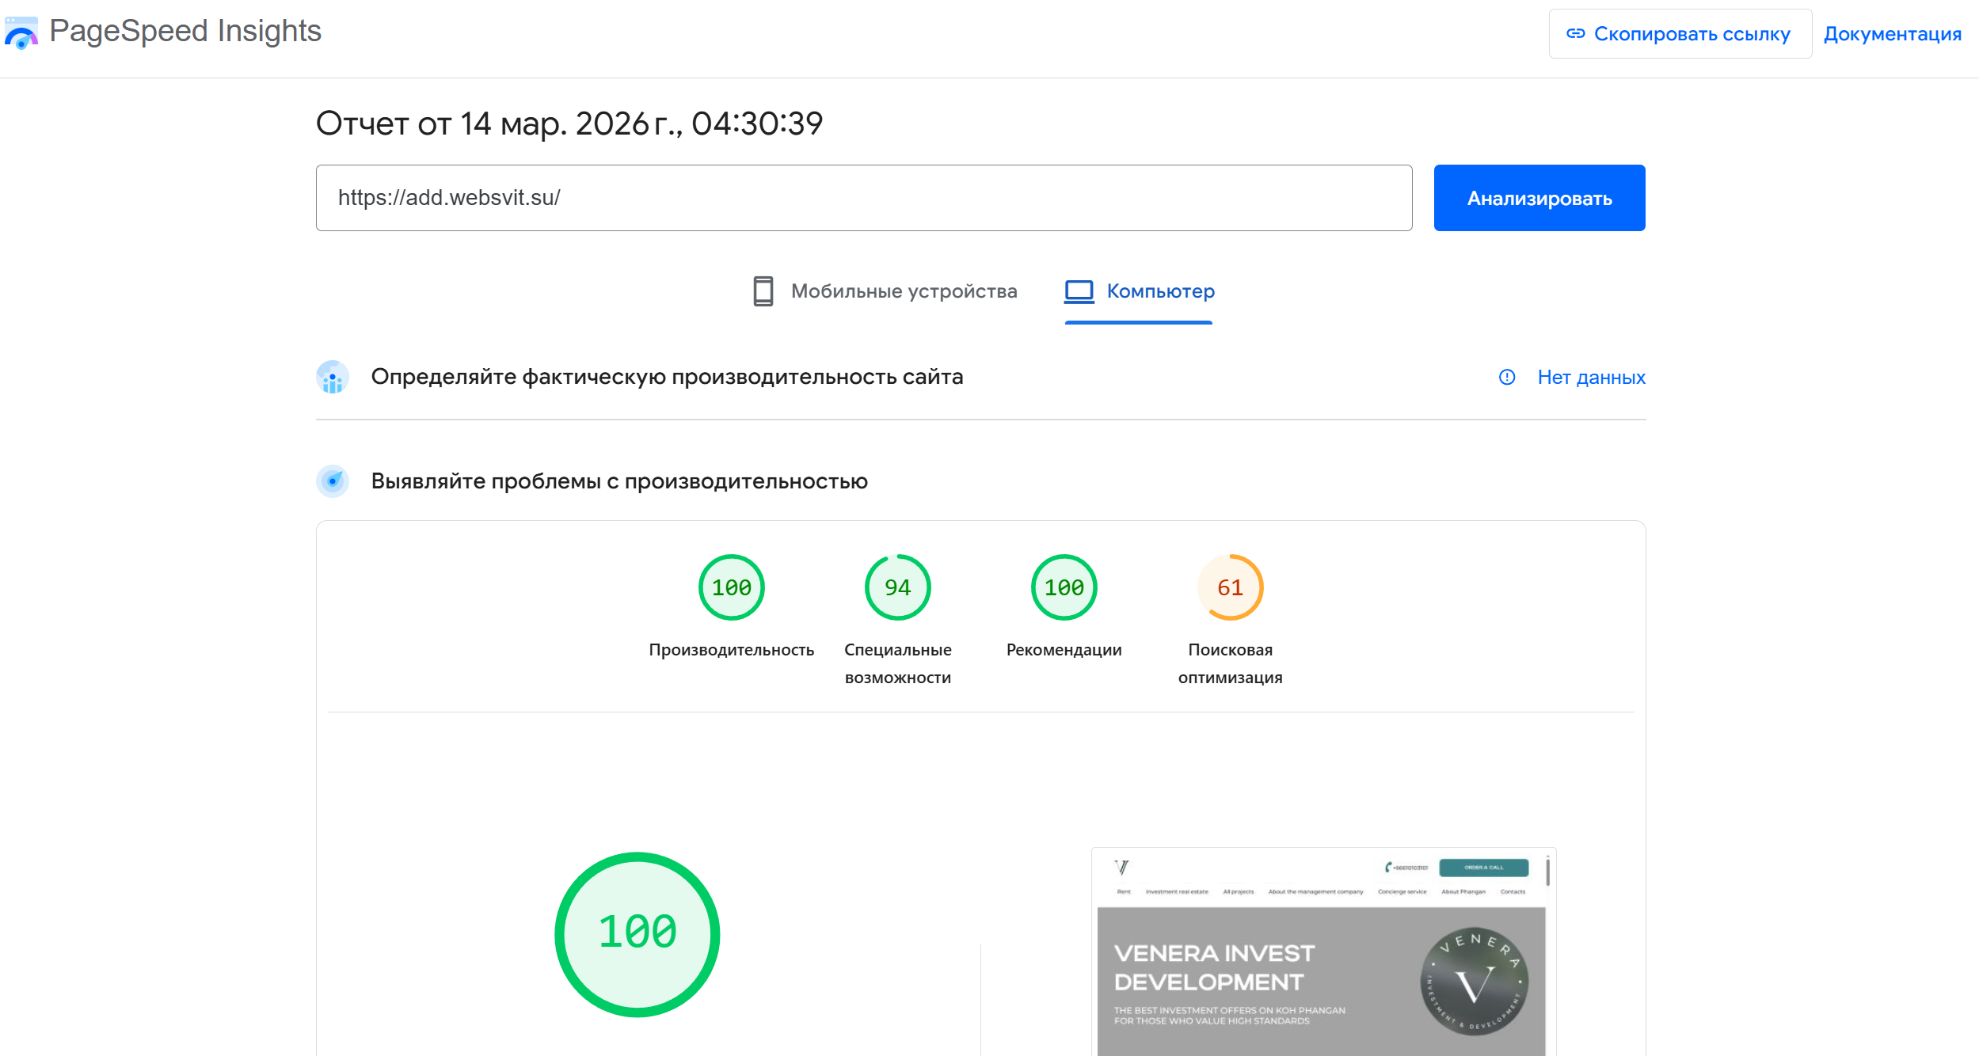Click the PageSpeed Insights title text
1979x1056 pixels.
(185, 32)
